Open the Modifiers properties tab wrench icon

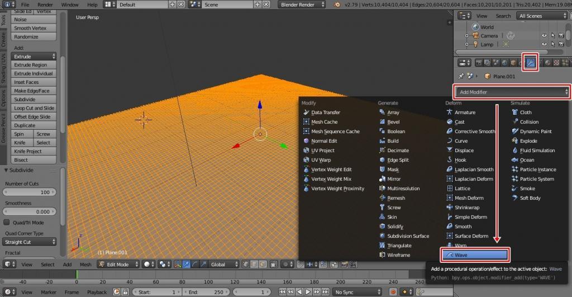pyautogui.click(x=531, y=63)
